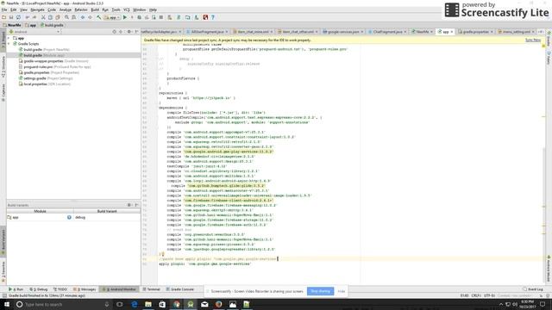The image size is (552, 310).
Task: Open Edge browser from taskbar
Action: 135,304
